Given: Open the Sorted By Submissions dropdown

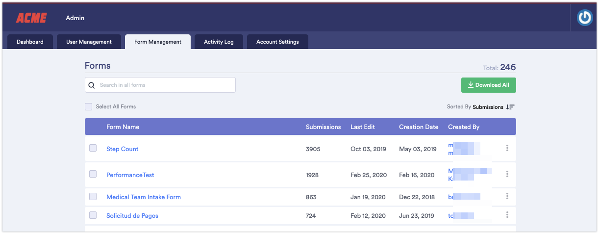Looking at the screenshot, I should point(487,107).
